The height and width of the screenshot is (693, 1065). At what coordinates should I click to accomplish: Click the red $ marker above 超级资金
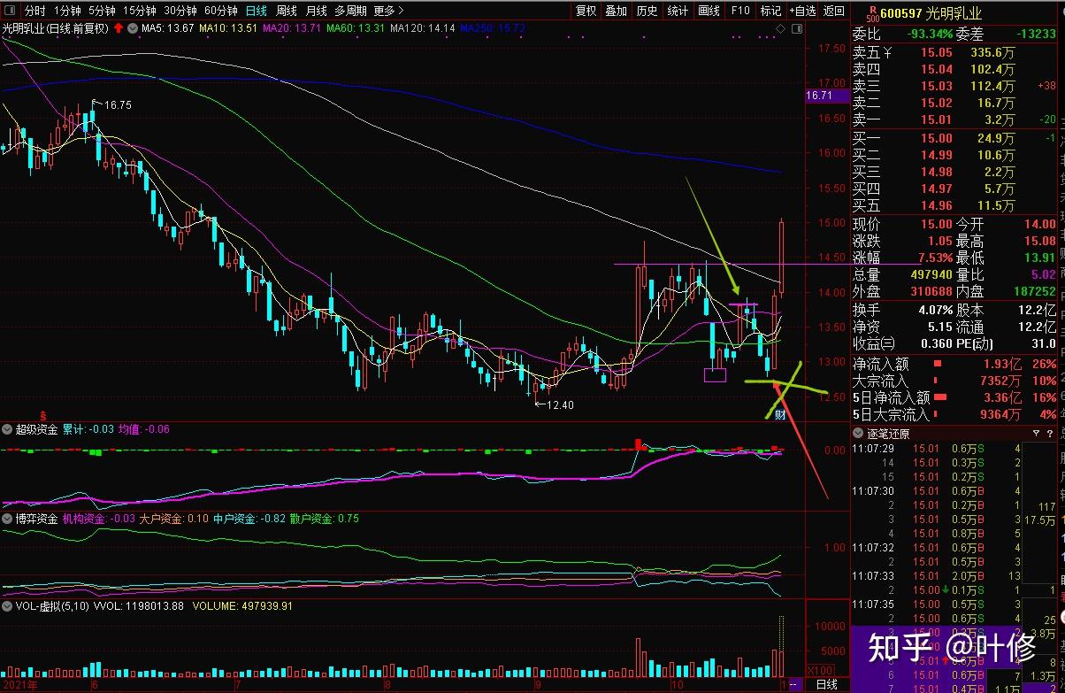pyautogui.click(x=43, y=415)
